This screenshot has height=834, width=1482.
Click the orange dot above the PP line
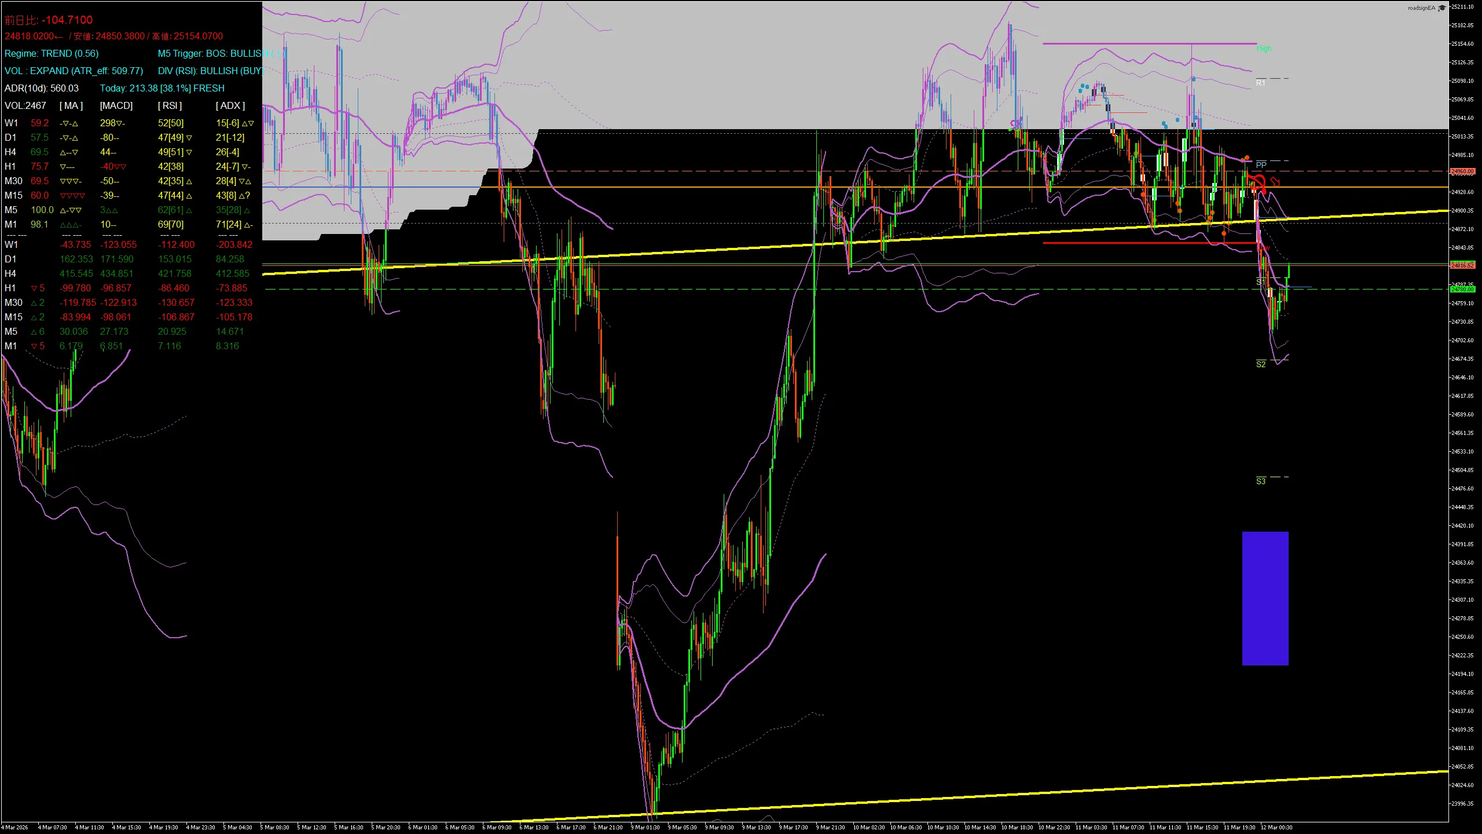tap(1247, 158)
